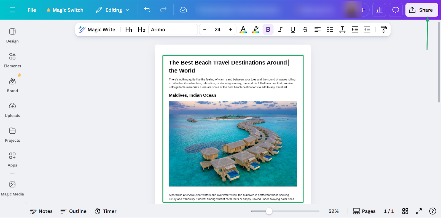The width and height of the screenshot is (441, 218).
Task: Open the comments speech bubble
Action: (396, 10)
